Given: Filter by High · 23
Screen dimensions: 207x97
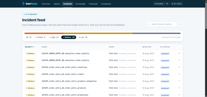Looking at the screenshot, I should coord(54,37).
